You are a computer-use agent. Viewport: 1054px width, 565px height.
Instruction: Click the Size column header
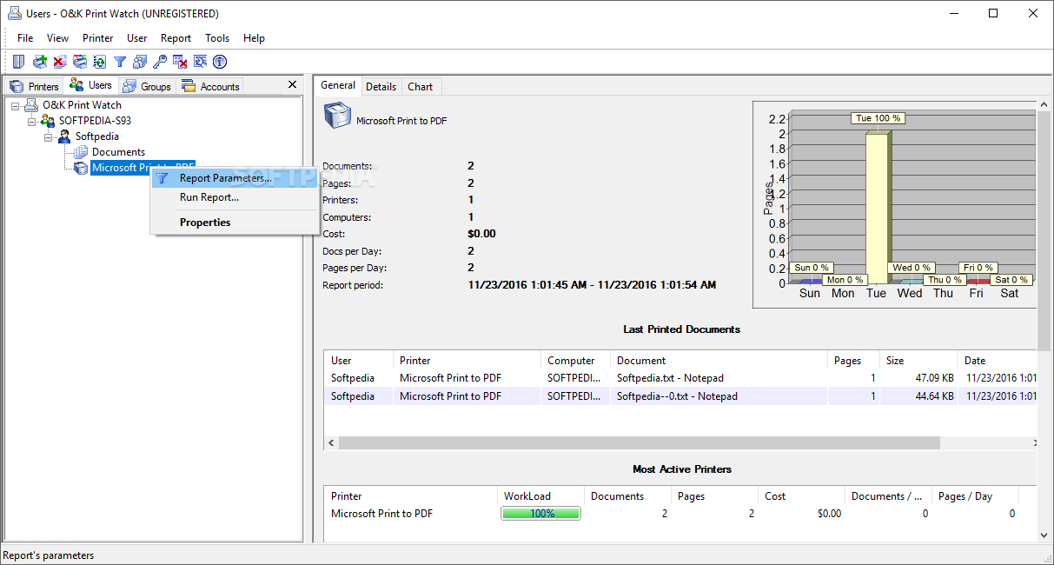point(918,361)
